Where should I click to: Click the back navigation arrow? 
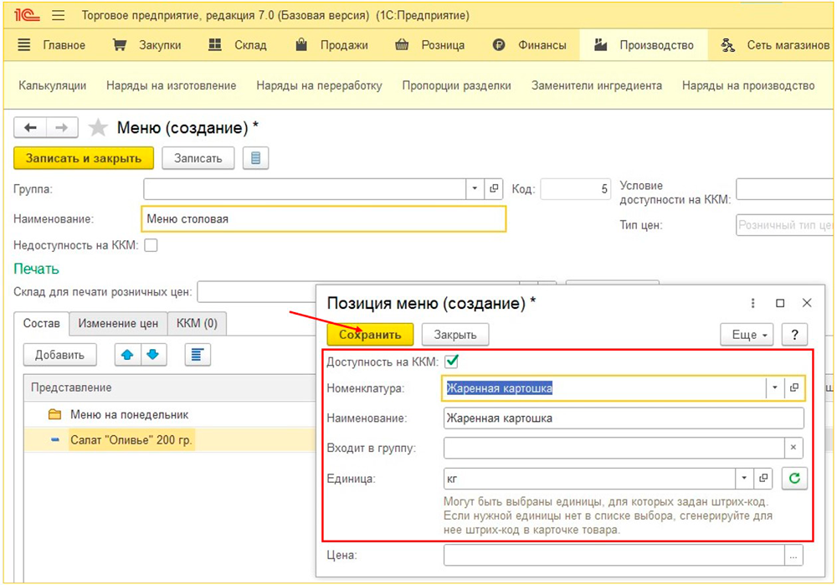pos(31,127)
